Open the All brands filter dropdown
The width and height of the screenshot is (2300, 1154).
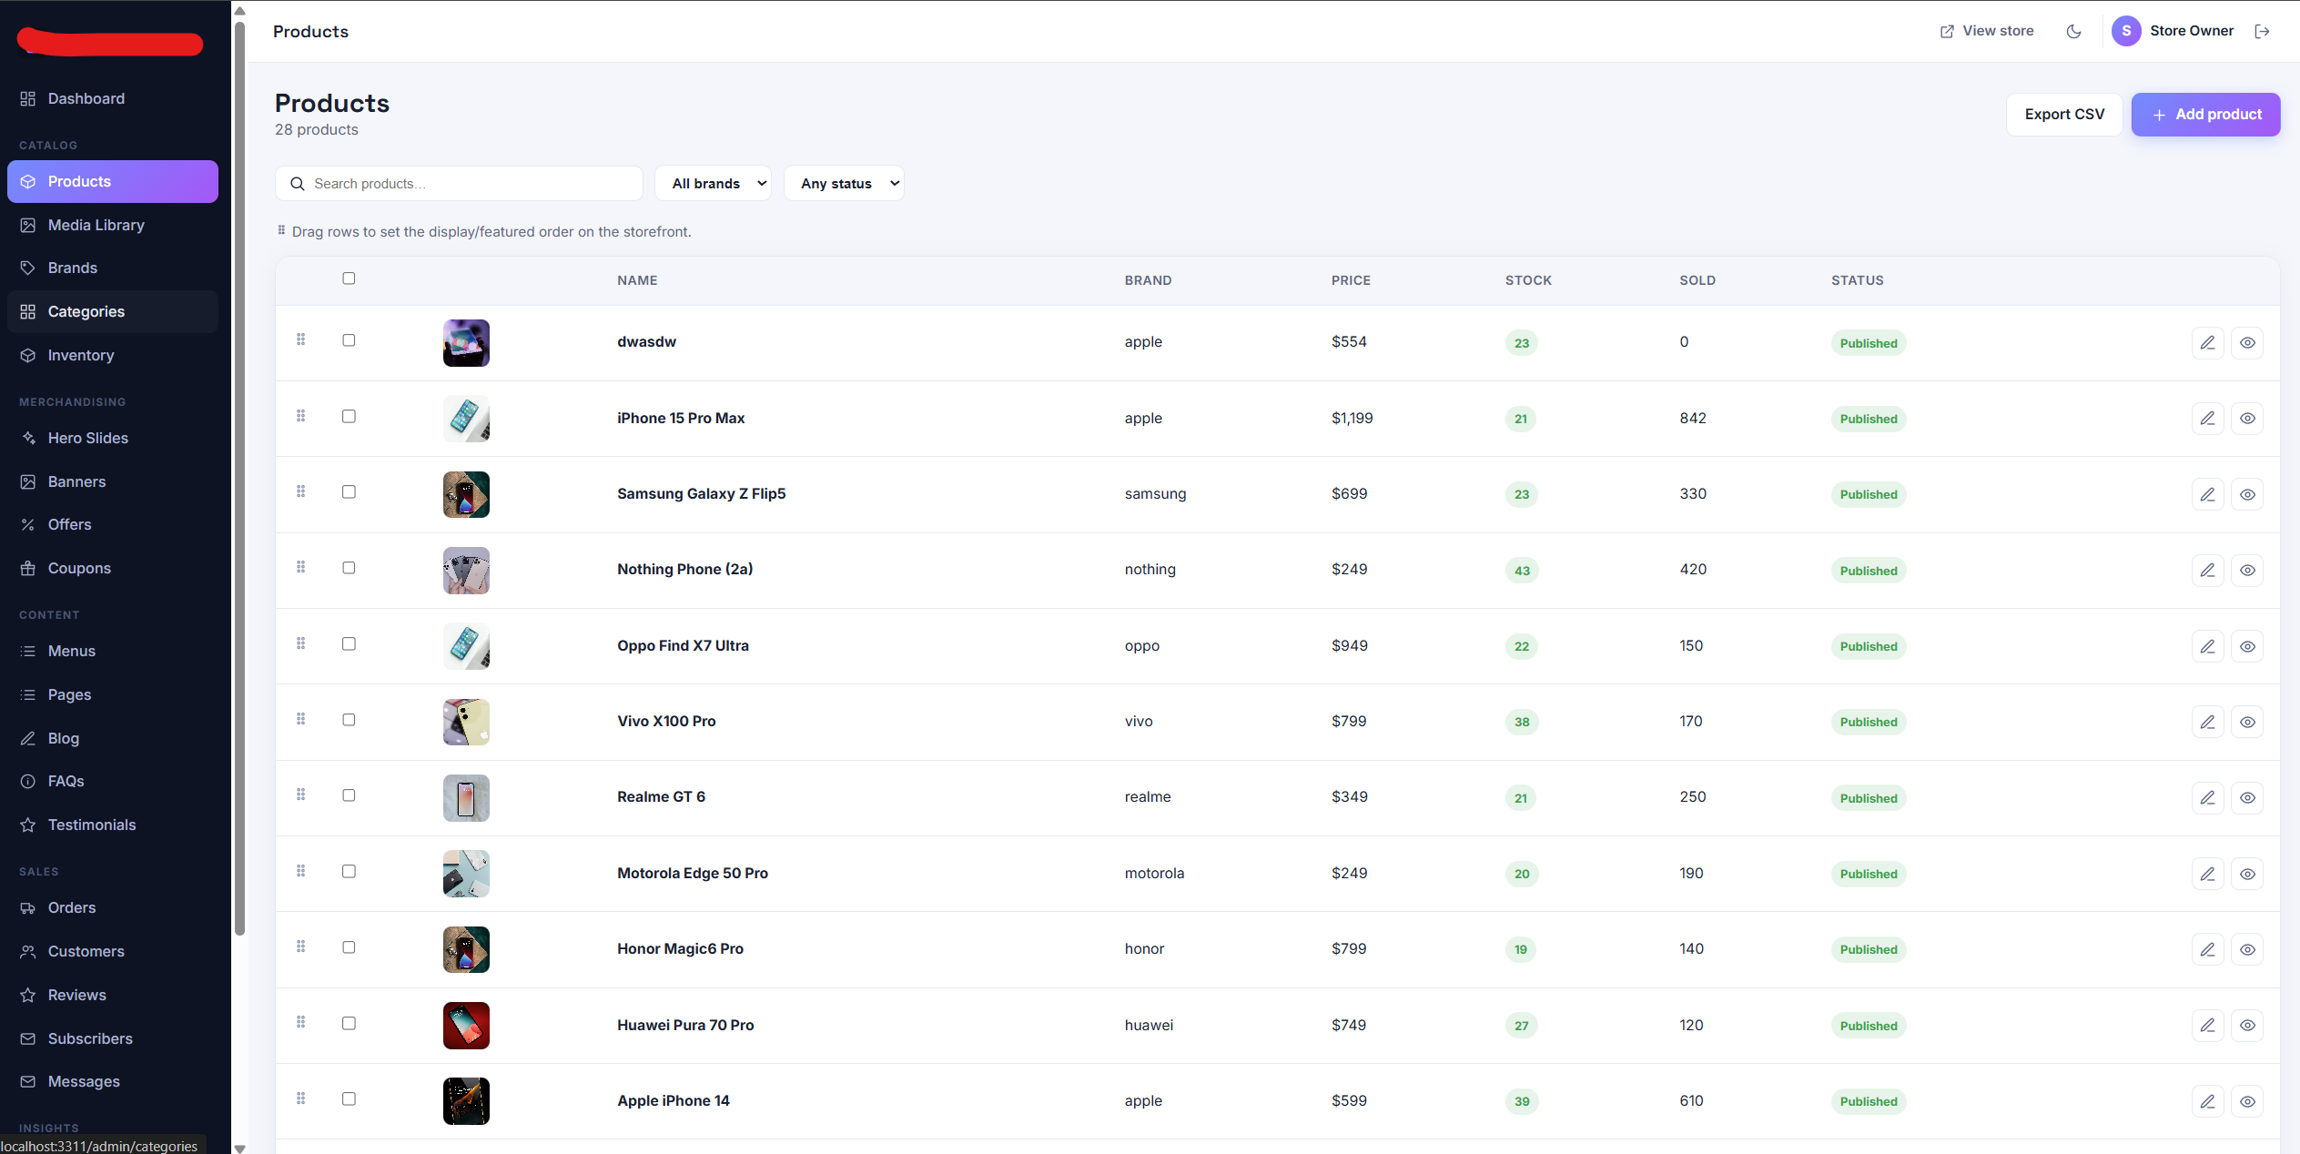(714, 183)
